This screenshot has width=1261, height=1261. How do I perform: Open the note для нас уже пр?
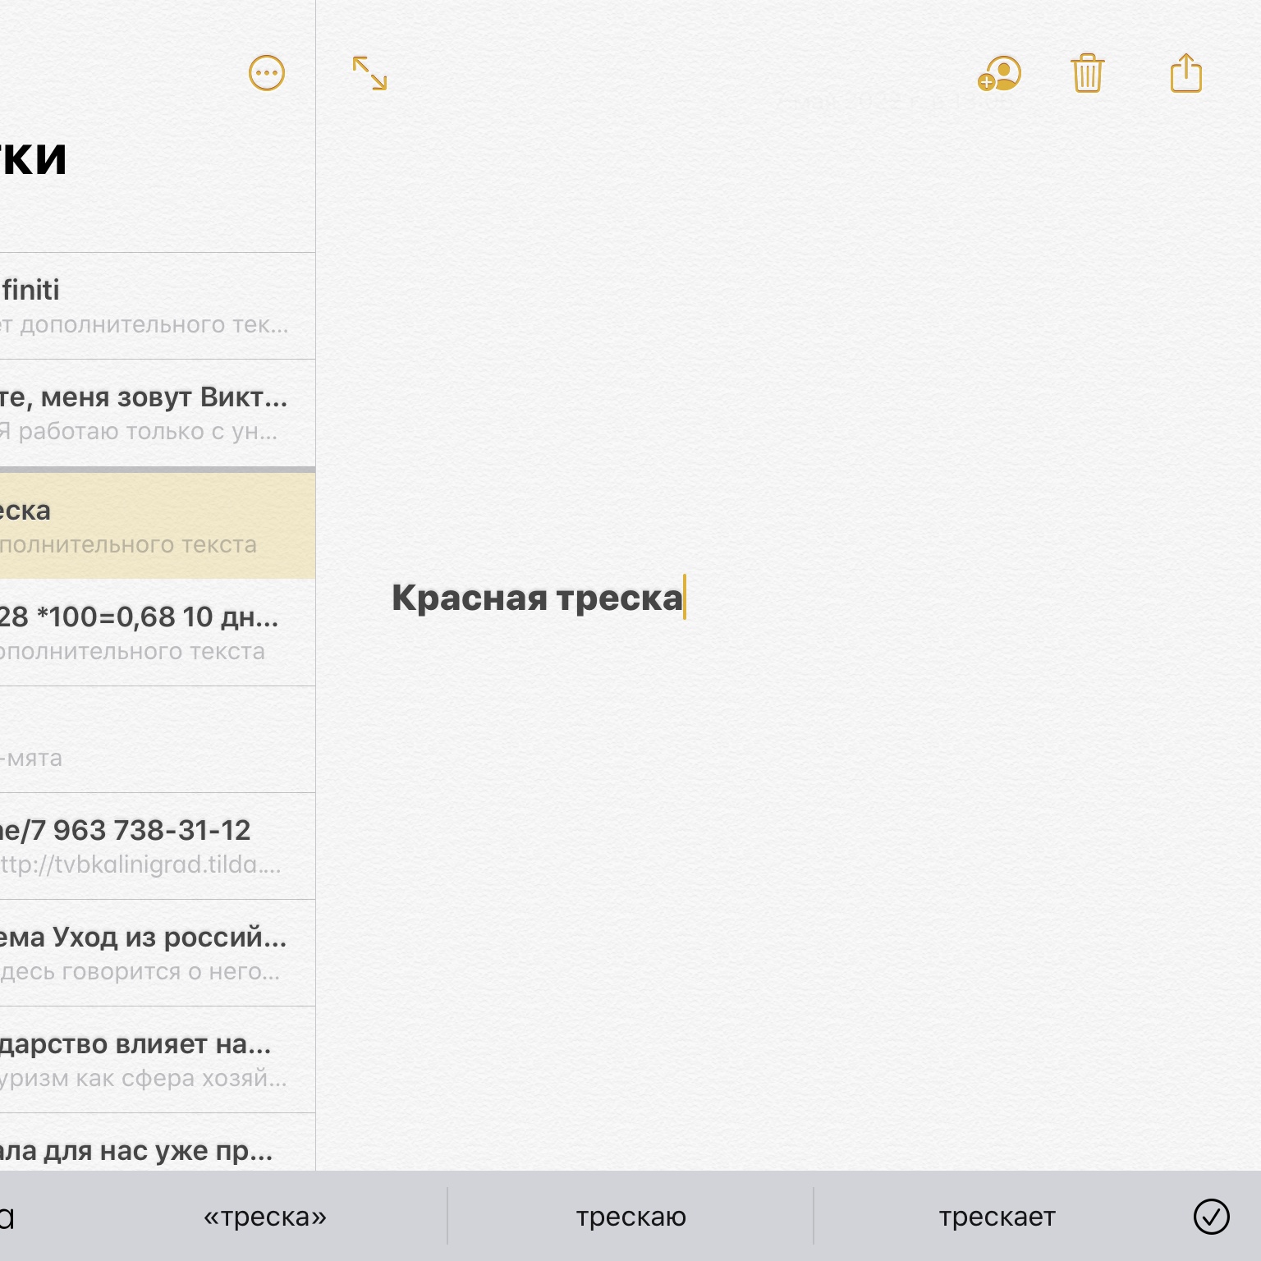(148, 1150)
